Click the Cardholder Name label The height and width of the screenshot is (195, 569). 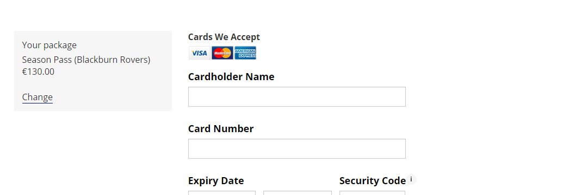click(x=231, y=77)
